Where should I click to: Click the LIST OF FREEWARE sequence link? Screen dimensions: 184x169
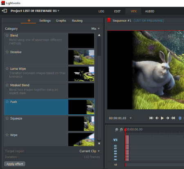click(x=149, y=20)
